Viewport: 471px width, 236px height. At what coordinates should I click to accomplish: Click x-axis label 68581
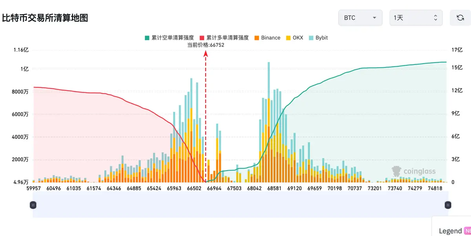pyautogui.click(x=275, y=188)
